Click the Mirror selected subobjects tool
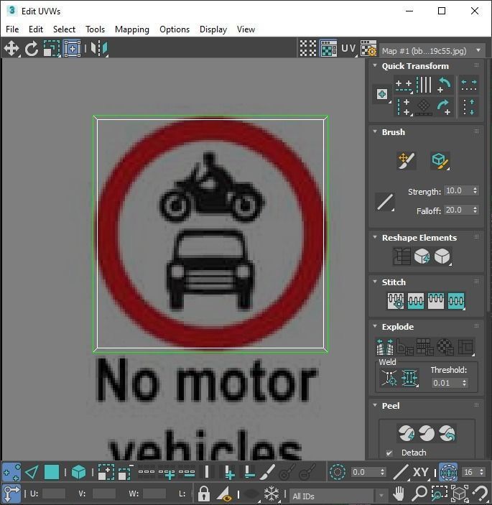The height and width of the screenshot is (505, 492). tap(99, 49)
